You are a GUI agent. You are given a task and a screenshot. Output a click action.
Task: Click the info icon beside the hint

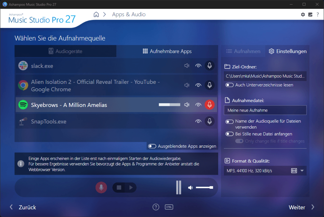21,164
